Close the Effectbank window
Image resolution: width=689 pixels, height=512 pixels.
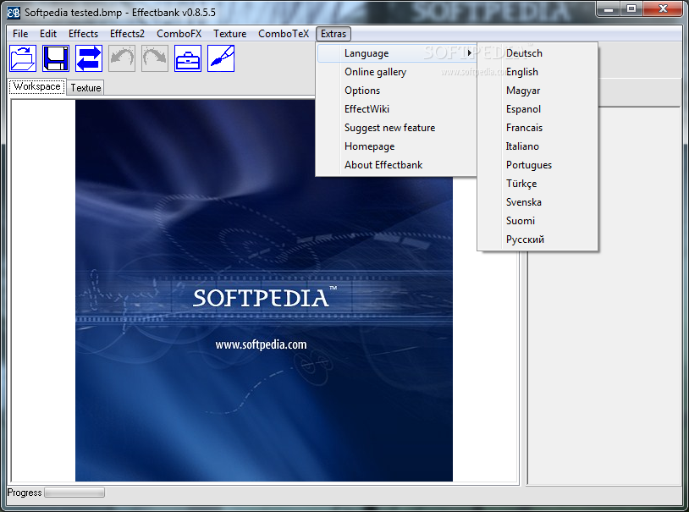click(663, 8)
